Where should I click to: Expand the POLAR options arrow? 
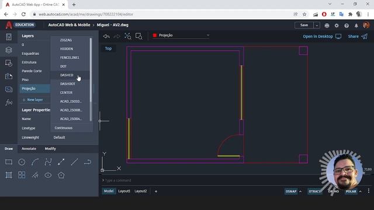(361, 191)
